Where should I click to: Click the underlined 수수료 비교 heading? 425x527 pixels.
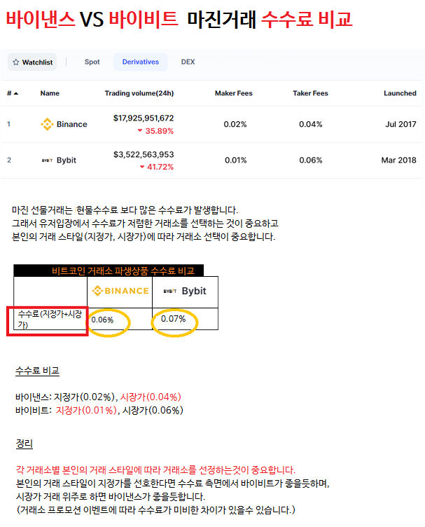[37, 371]
